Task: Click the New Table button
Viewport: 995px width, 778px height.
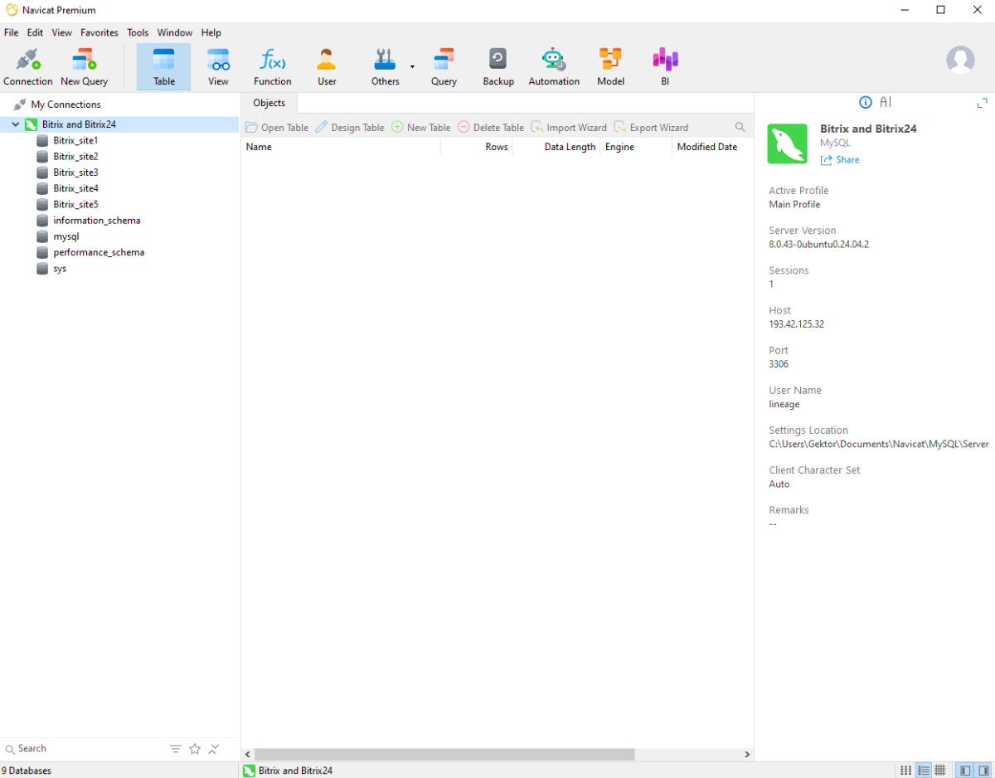Action: (x=421, y=128)
